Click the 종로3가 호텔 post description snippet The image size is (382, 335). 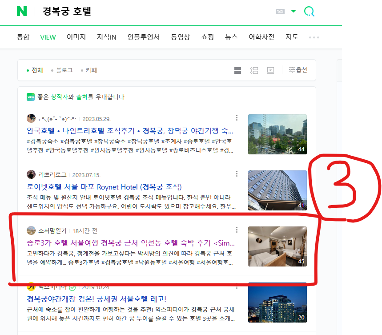[x=129, y=258]
